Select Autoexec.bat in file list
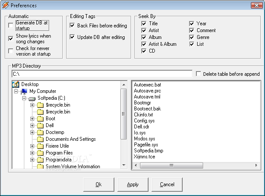 click(147, 85)
